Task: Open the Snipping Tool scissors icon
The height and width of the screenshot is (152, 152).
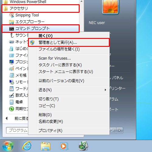Action: 12,15
